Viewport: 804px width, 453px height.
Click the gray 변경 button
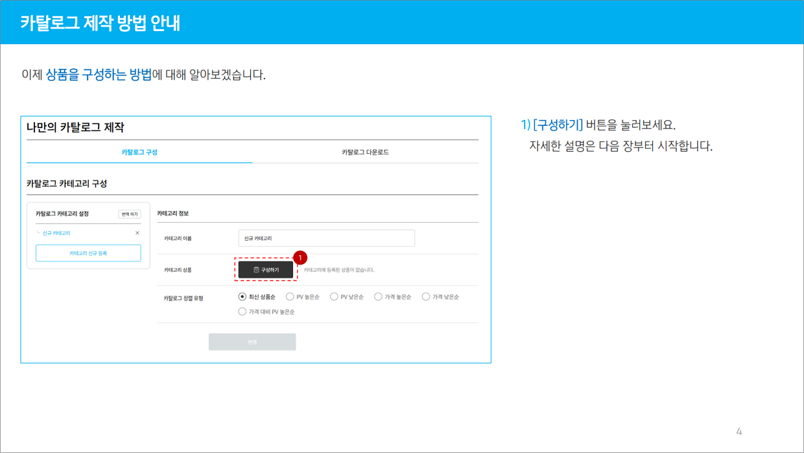[x=252, y=342]
